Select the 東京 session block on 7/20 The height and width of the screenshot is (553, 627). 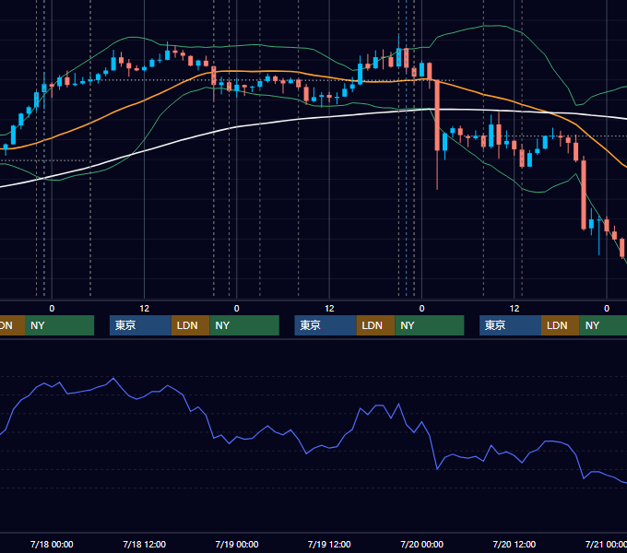click(x=510, y=325)
